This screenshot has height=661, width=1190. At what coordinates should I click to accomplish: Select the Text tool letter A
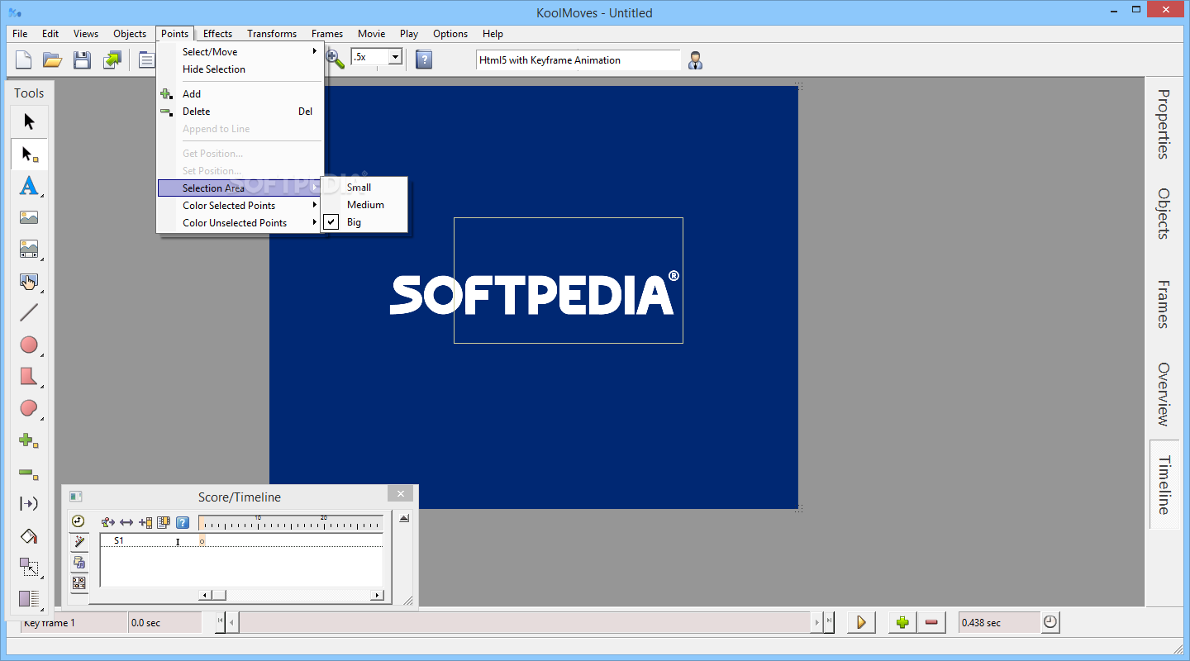pos(29,186)
